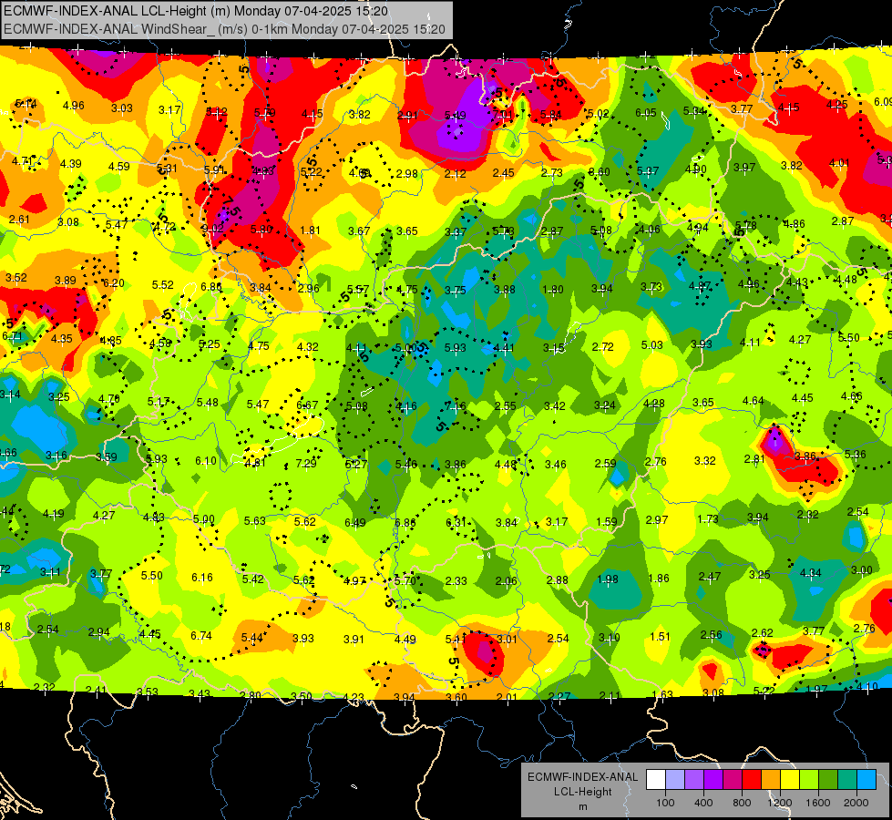Click the wind shear value 7.16
This screenshot has height=820, width=892.
[456, 405]
